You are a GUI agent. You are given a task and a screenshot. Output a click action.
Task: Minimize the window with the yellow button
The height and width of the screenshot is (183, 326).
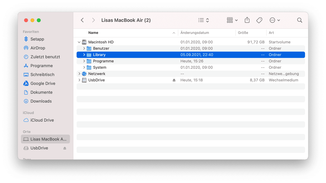32,20
